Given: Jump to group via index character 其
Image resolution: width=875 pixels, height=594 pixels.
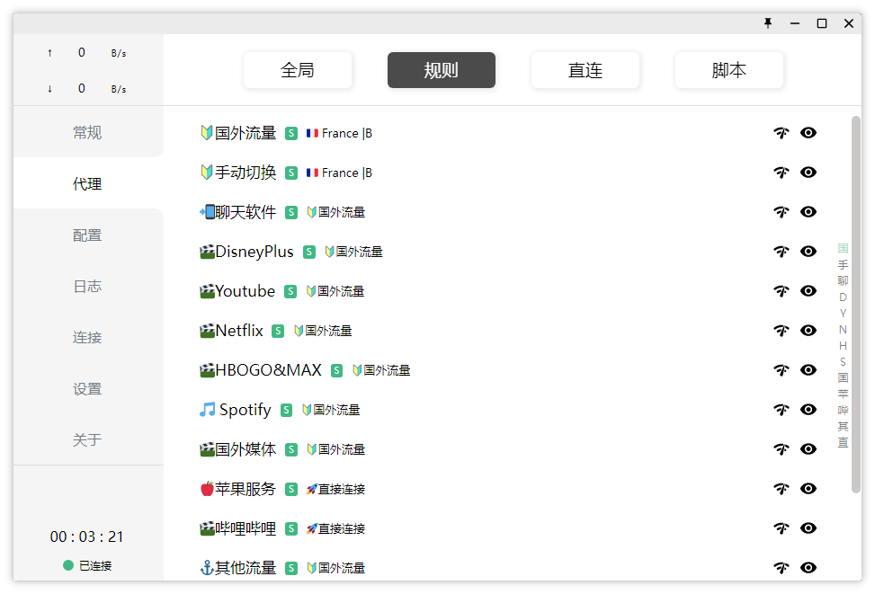Looking at the screenshot, I should click(843, 426).
